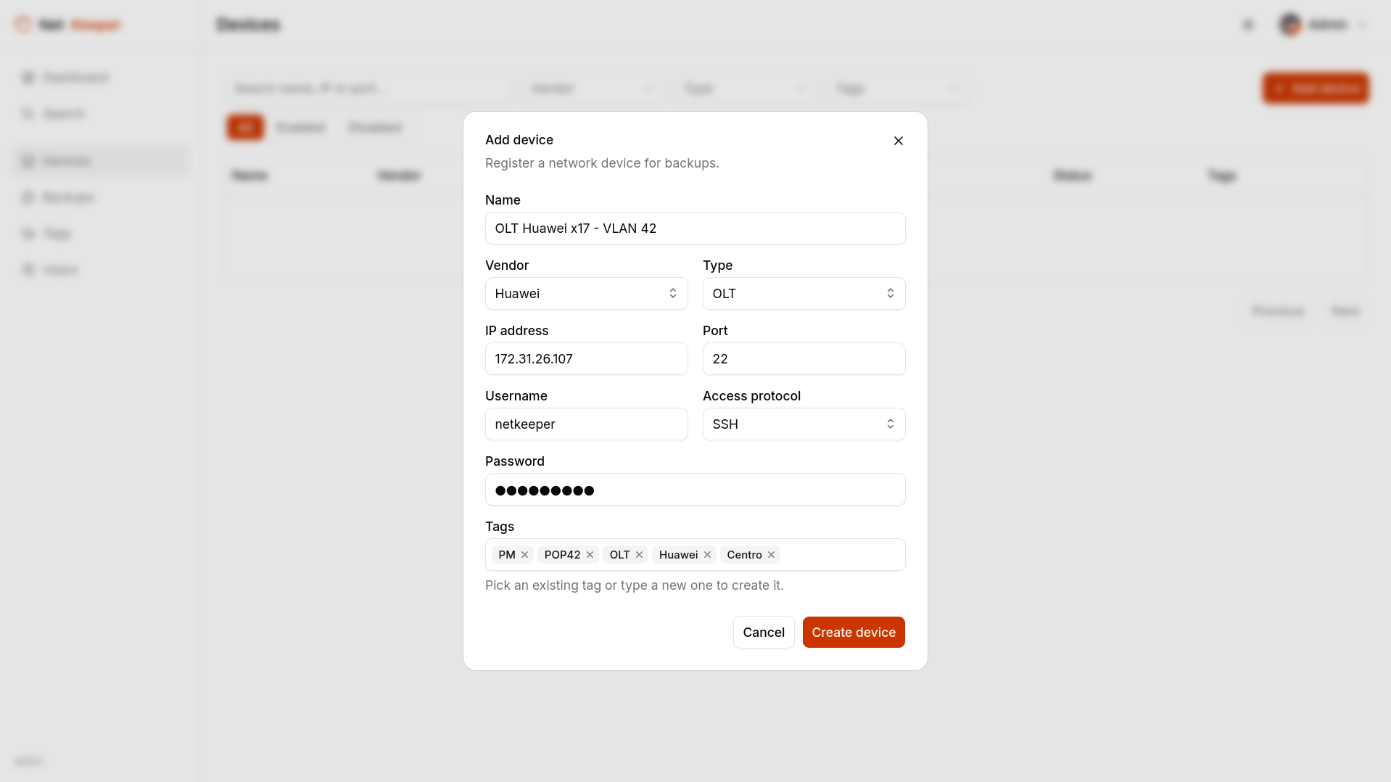This screenshot has height=782, width=1391.
Task: Click the Access protocol chevron icon
Action: [x=891, y=424]
